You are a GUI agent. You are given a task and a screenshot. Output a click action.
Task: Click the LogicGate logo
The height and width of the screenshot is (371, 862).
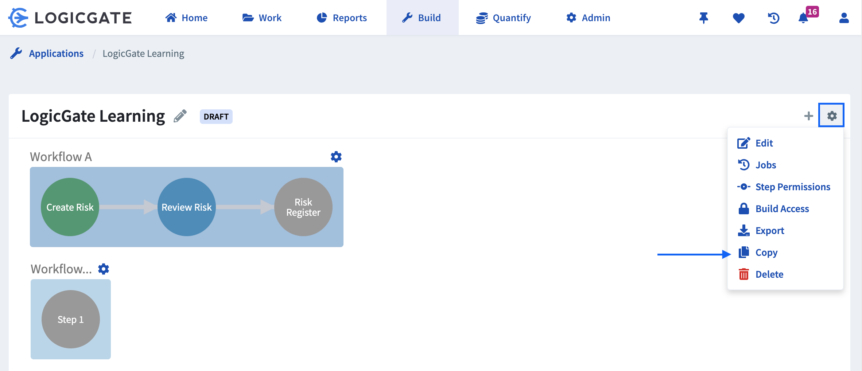[70, 18]
